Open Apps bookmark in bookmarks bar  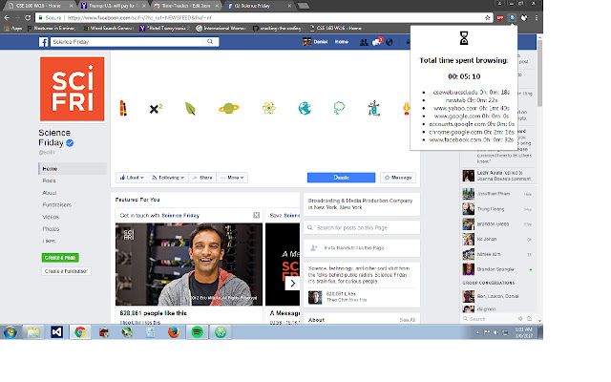pos(12,28)
